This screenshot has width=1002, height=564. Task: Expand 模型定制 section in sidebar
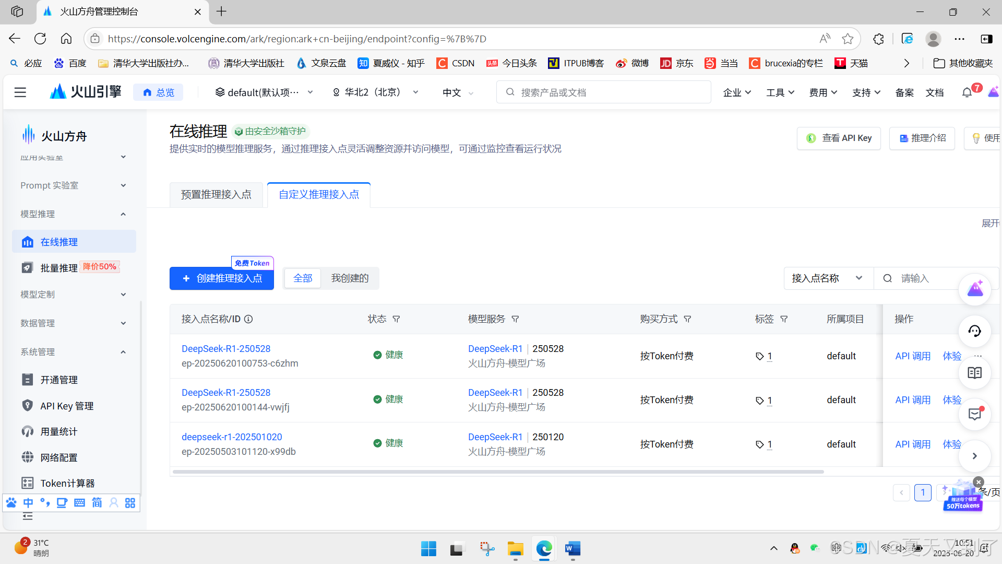tap(73, 295)
